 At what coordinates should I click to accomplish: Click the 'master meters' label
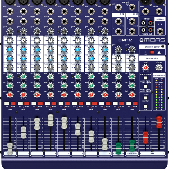tap(159, 75)
